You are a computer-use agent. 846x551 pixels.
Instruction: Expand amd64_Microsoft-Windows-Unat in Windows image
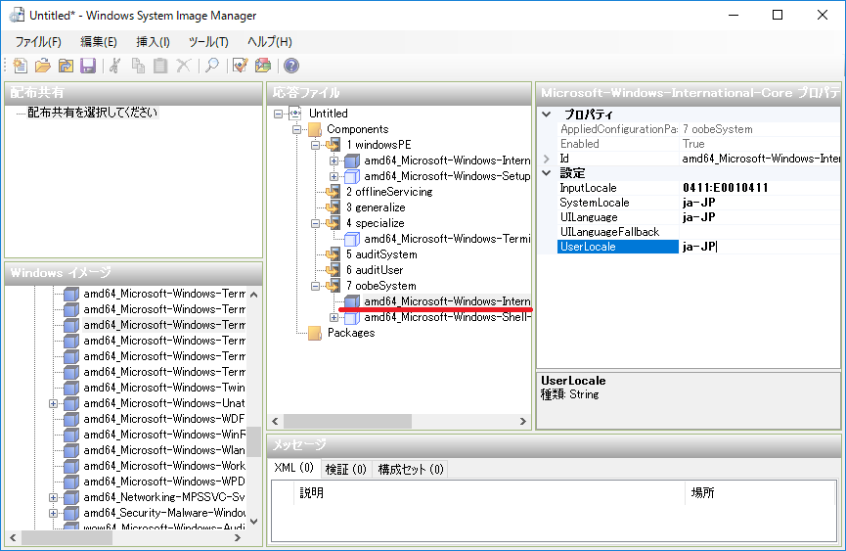click(x=53, y=403)
